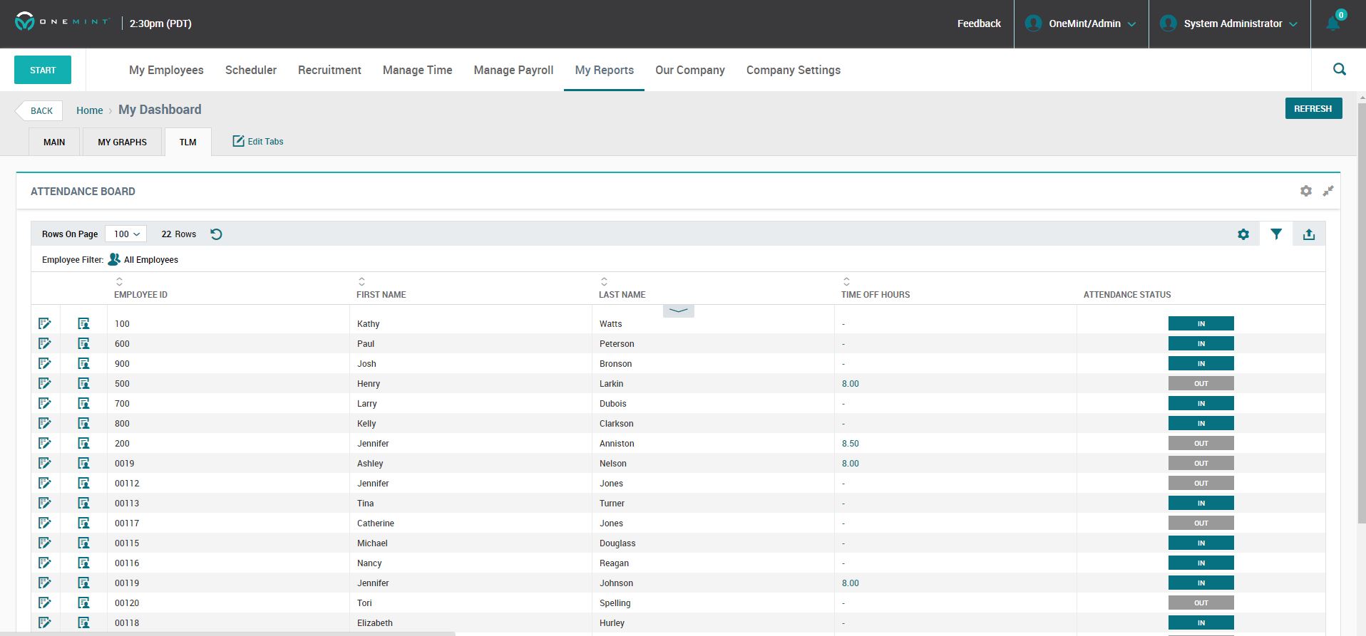Click the Edit Tabs link
The width and height of the screenshot is (1366, 636).
[x=258, y=141]
